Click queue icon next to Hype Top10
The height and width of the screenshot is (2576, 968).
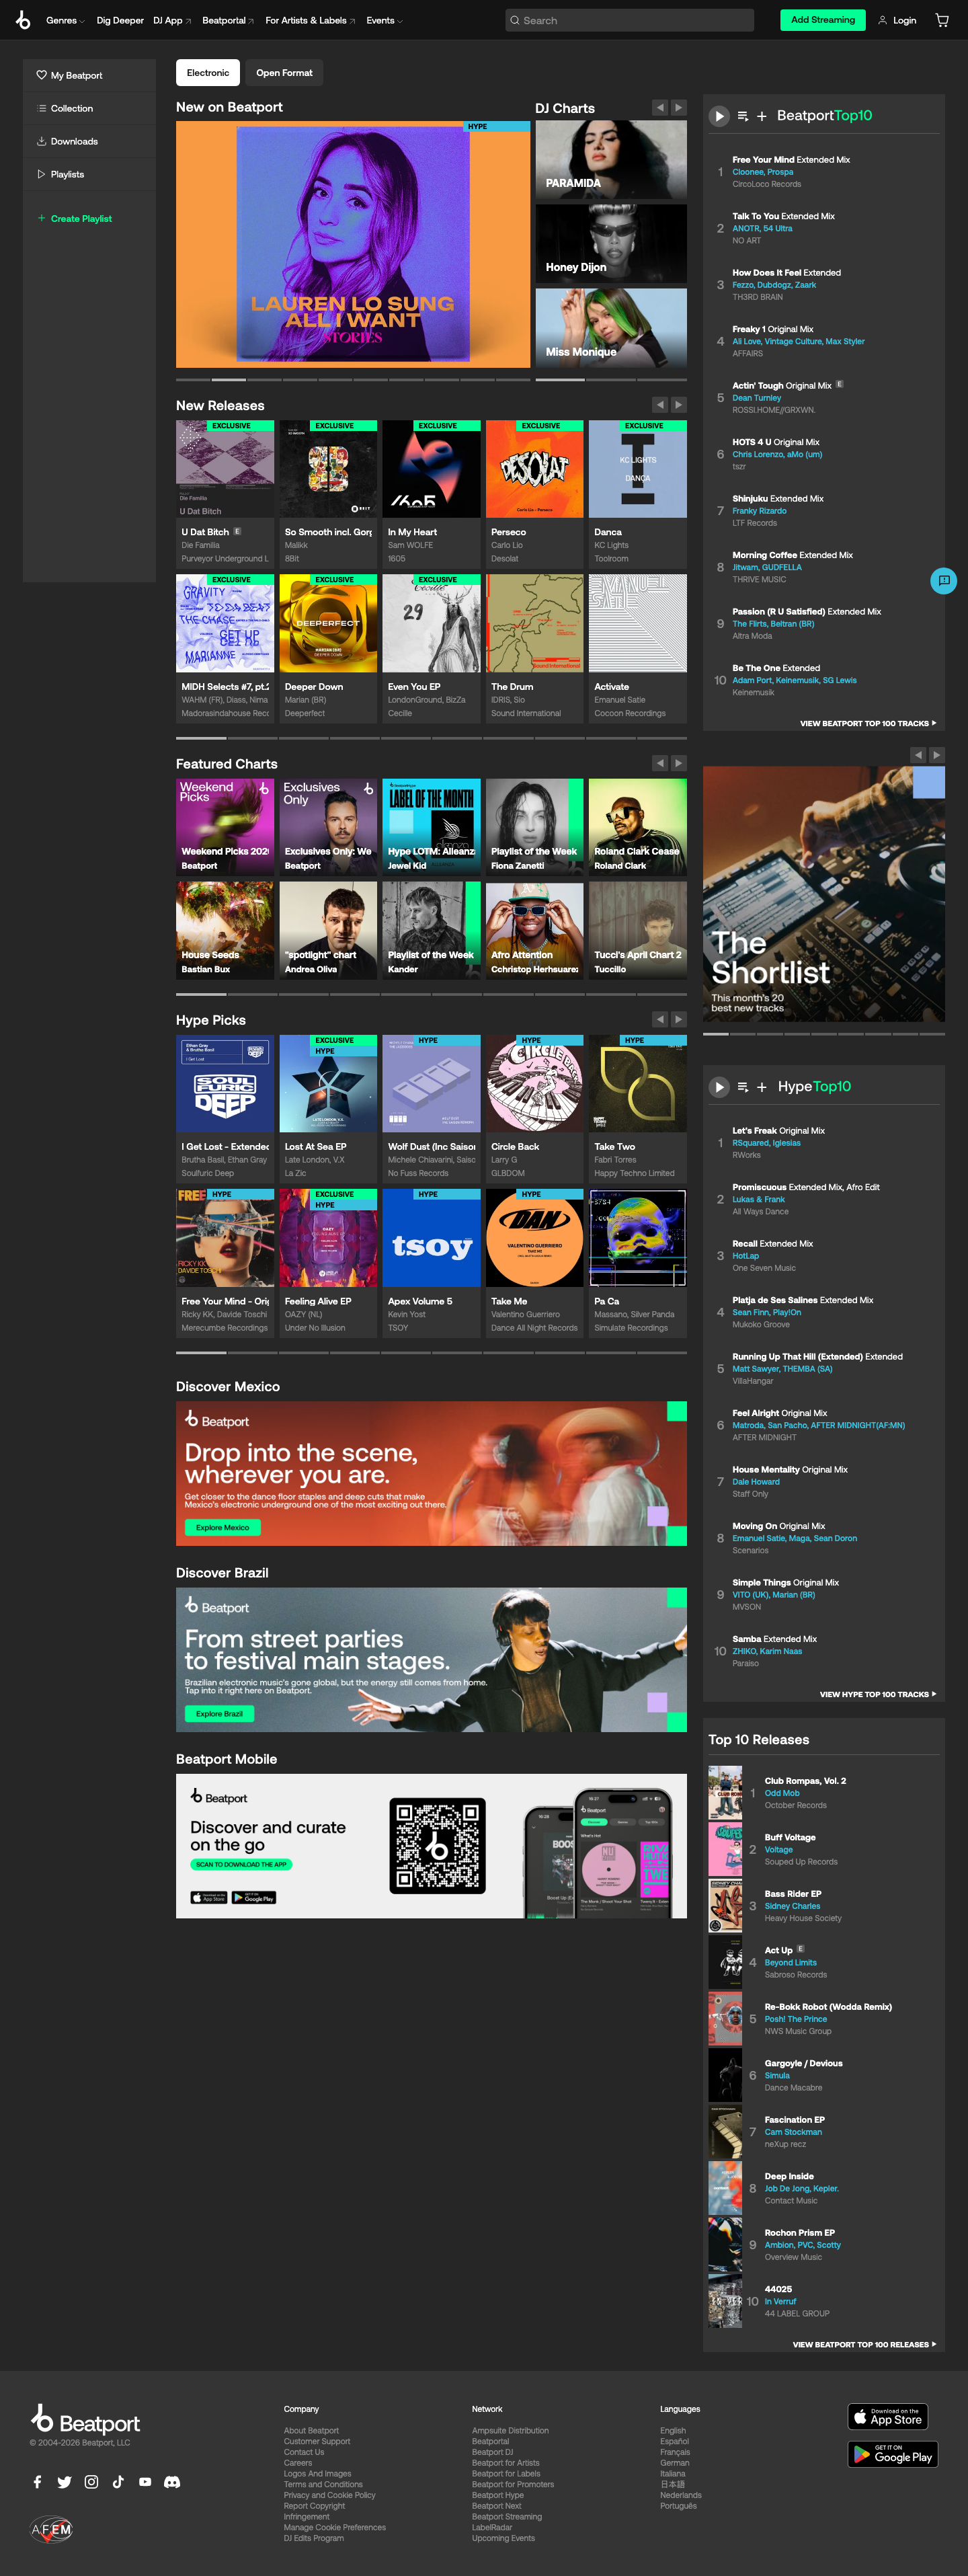point(743,1087)
